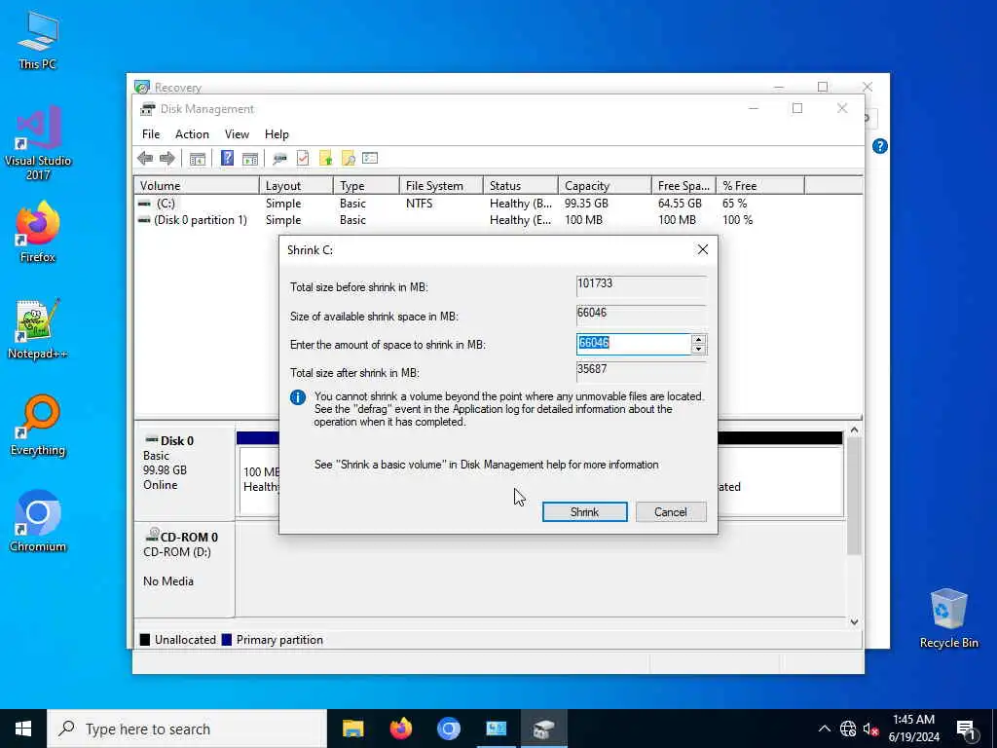Screen dimensions: 997x748
Task: Click total size before shrink field
Action: pos(641,285)
